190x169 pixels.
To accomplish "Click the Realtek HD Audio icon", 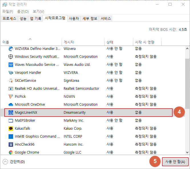I will pos(11,89).
